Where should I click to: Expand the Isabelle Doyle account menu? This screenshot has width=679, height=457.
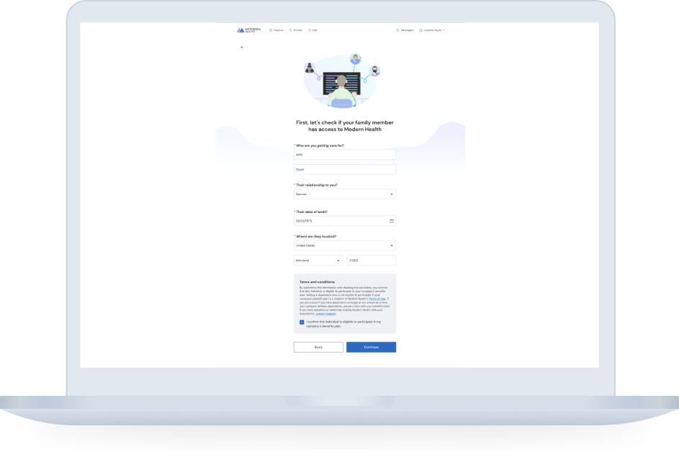[432, 30]
